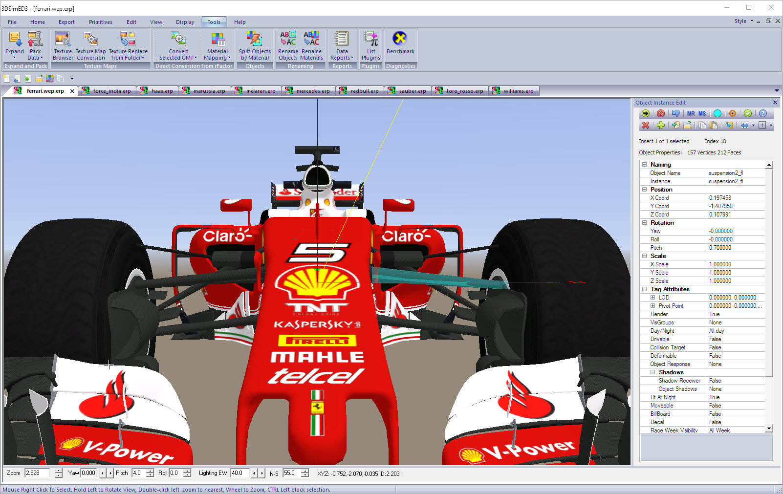Launch Texture Map Conversion
Image resolution: width=783 pixels, height=494 pixels.
pos(90,45)
